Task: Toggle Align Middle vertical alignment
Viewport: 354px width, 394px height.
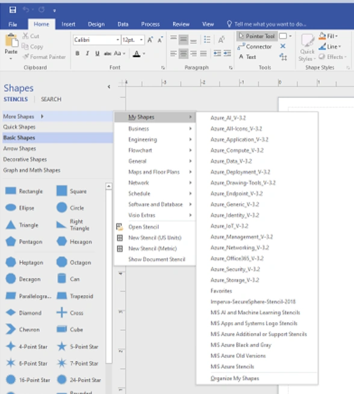Action: point(183,40)
